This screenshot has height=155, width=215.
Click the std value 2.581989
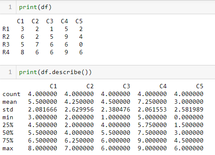point(189,110)
